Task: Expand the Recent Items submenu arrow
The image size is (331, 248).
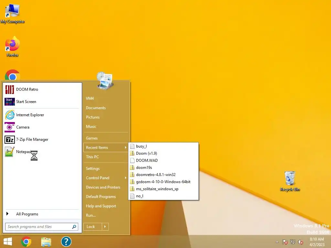Action: (x=125, y=147)
